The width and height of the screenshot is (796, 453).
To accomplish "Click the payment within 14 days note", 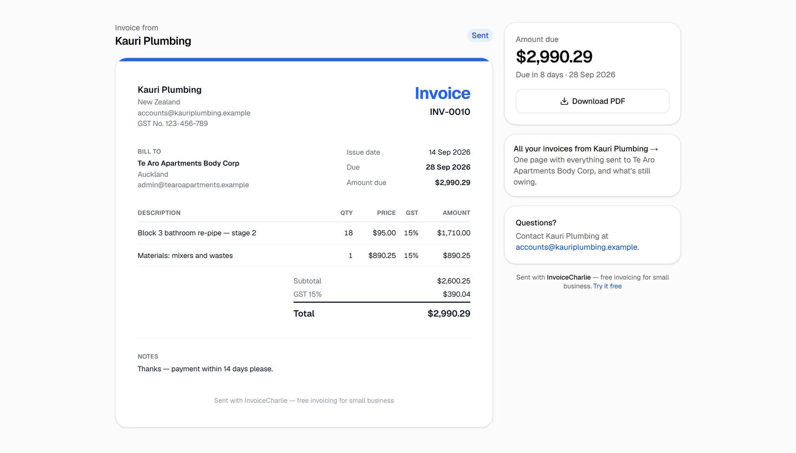I will [205, 369].
